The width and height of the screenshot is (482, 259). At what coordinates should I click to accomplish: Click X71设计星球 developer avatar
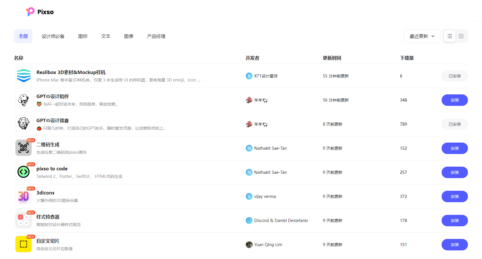[x=249, y=76]
